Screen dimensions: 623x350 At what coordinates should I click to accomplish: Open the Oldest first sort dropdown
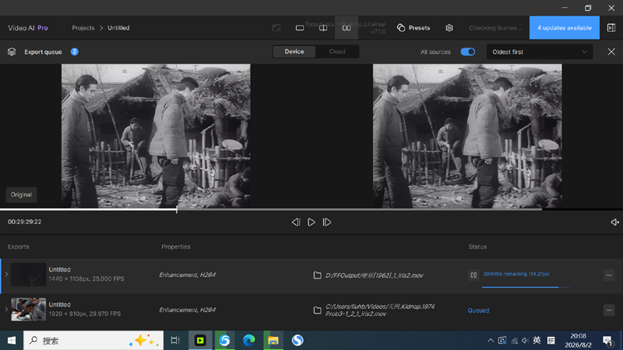(540, 52)
